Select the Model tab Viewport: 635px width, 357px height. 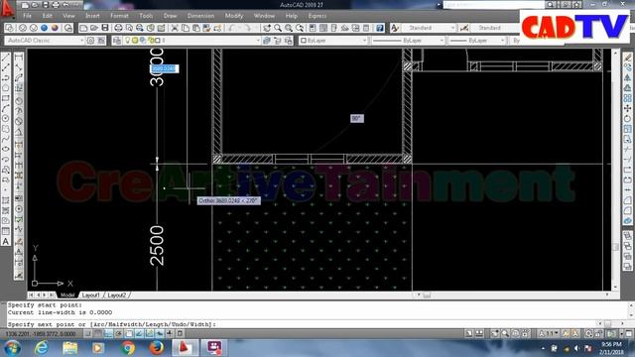click(x=67, y=296)
